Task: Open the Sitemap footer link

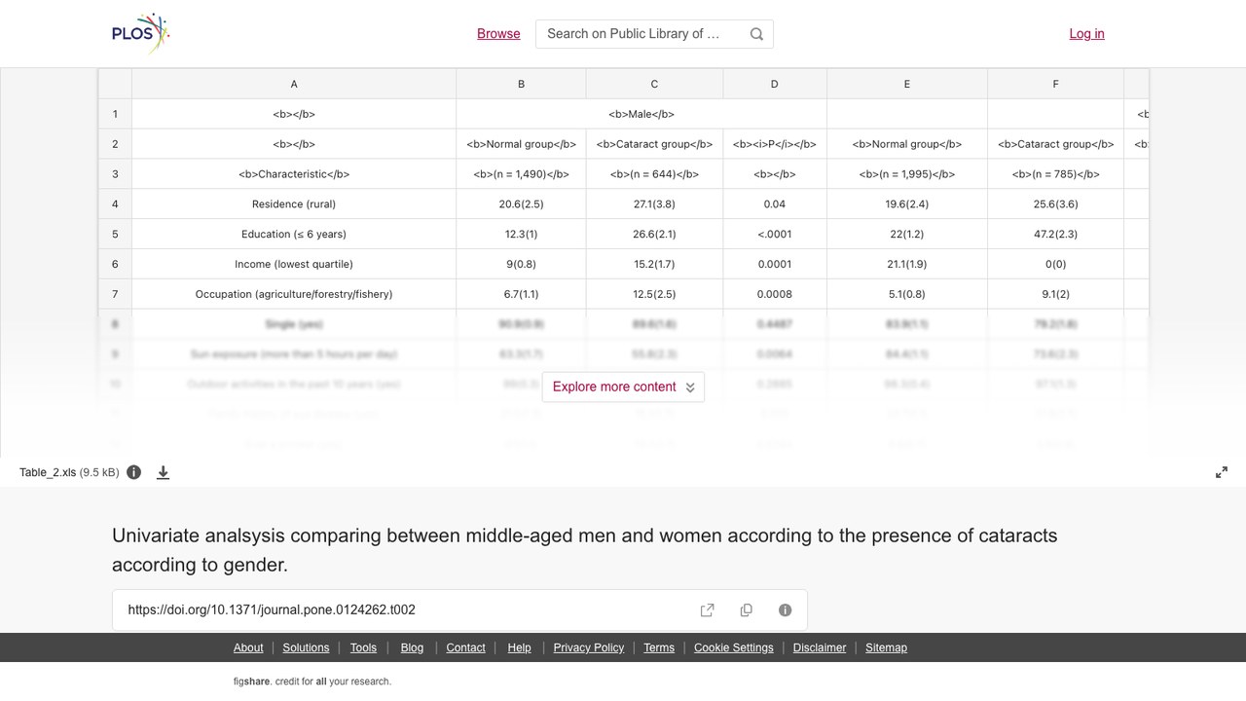Action: click(886, 647)
